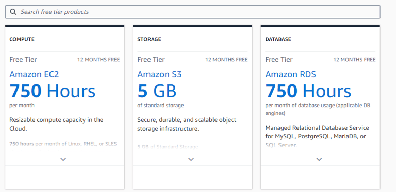
Task: Click the DATABASE category heading
Action: coord(278,39)
